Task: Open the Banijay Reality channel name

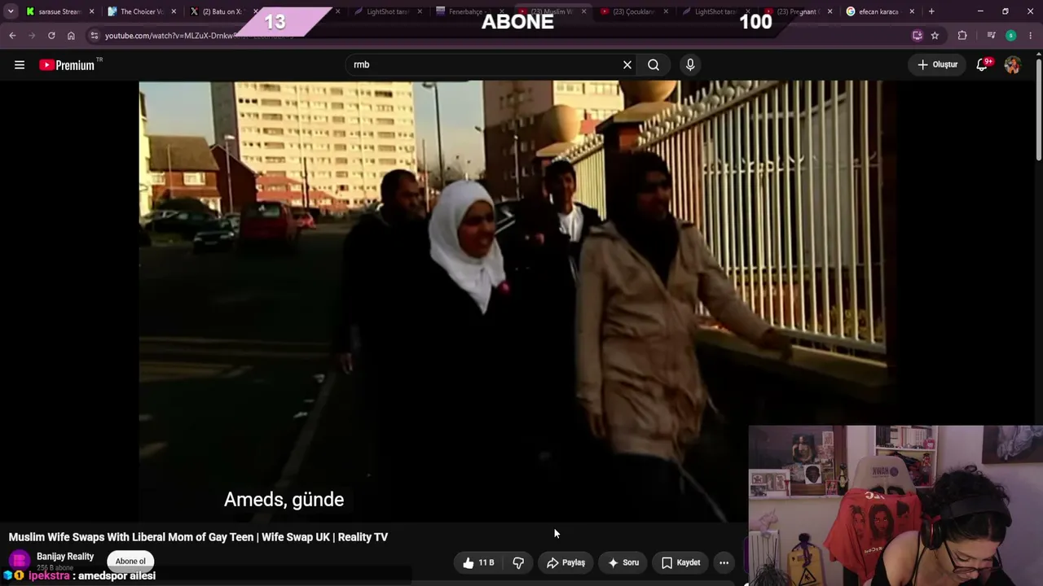Action: pyautogui.click(x=65, y=557)
